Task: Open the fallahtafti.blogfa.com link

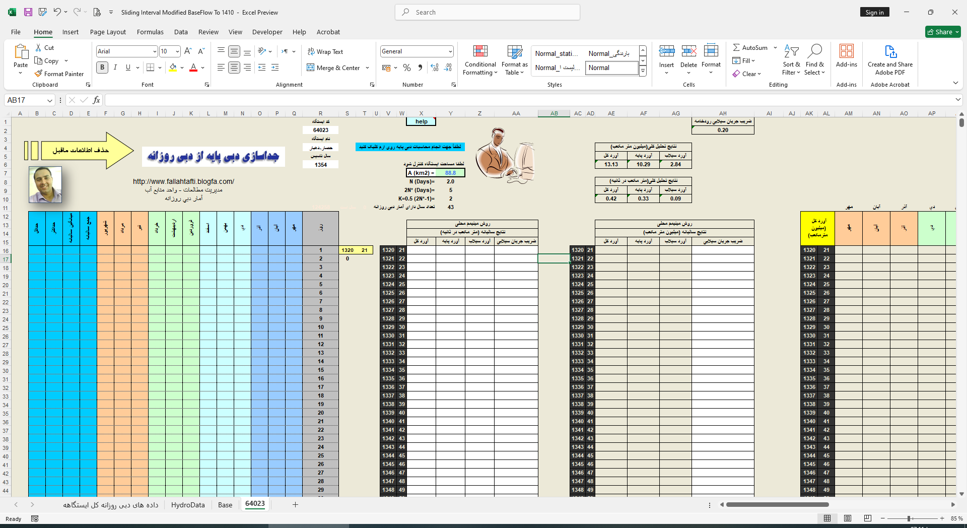Action: pos(183,181)
